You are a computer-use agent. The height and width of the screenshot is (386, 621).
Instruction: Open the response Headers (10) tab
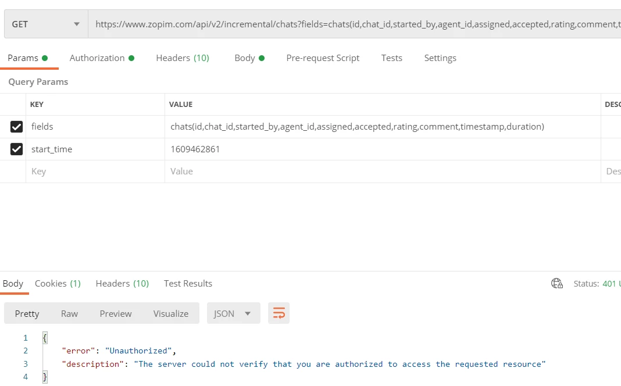122,284
